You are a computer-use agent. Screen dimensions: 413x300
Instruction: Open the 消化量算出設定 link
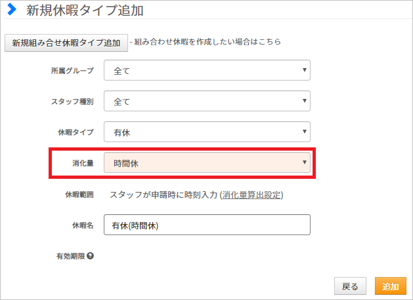[x=251, y=195]
